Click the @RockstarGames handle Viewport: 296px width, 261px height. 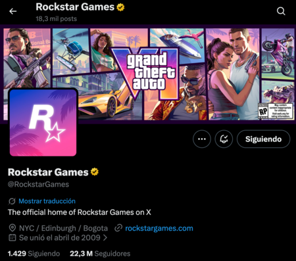tap(38, 184)
